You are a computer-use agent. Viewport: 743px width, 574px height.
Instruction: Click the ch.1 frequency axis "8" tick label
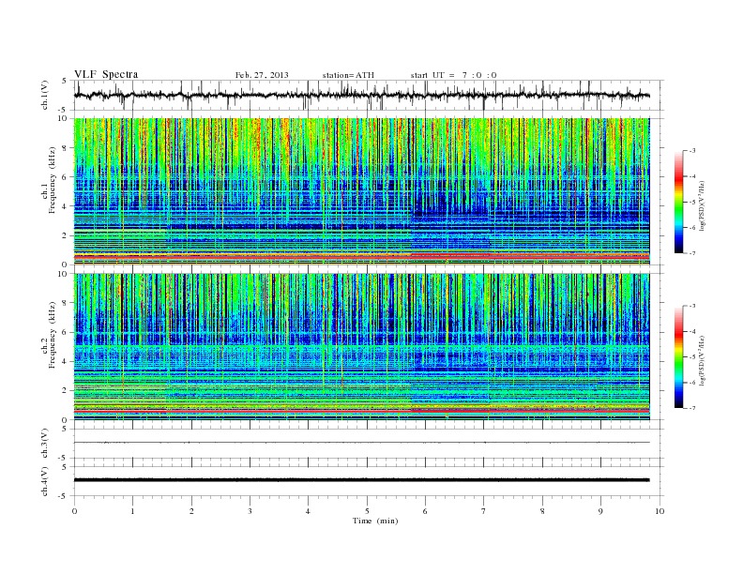[65, 148]
